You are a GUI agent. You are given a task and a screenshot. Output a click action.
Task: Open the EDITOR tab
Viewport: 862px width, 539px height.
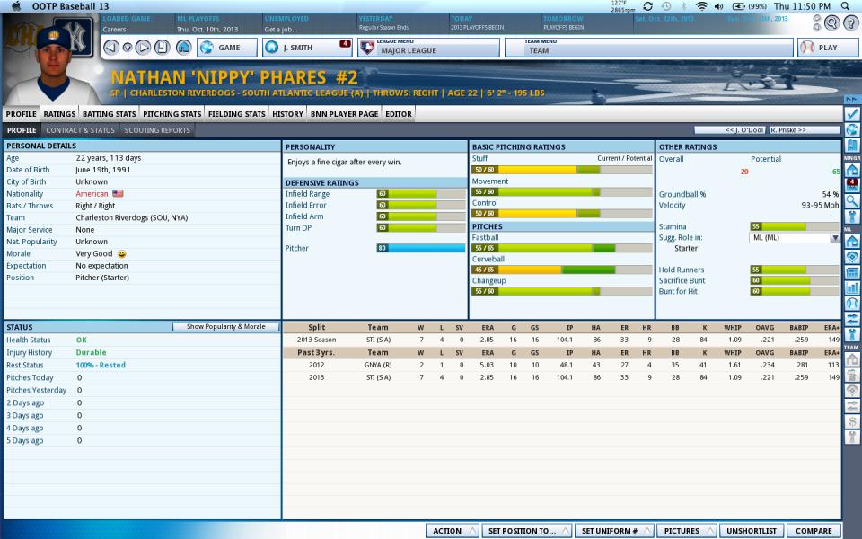tap(399, 114)
